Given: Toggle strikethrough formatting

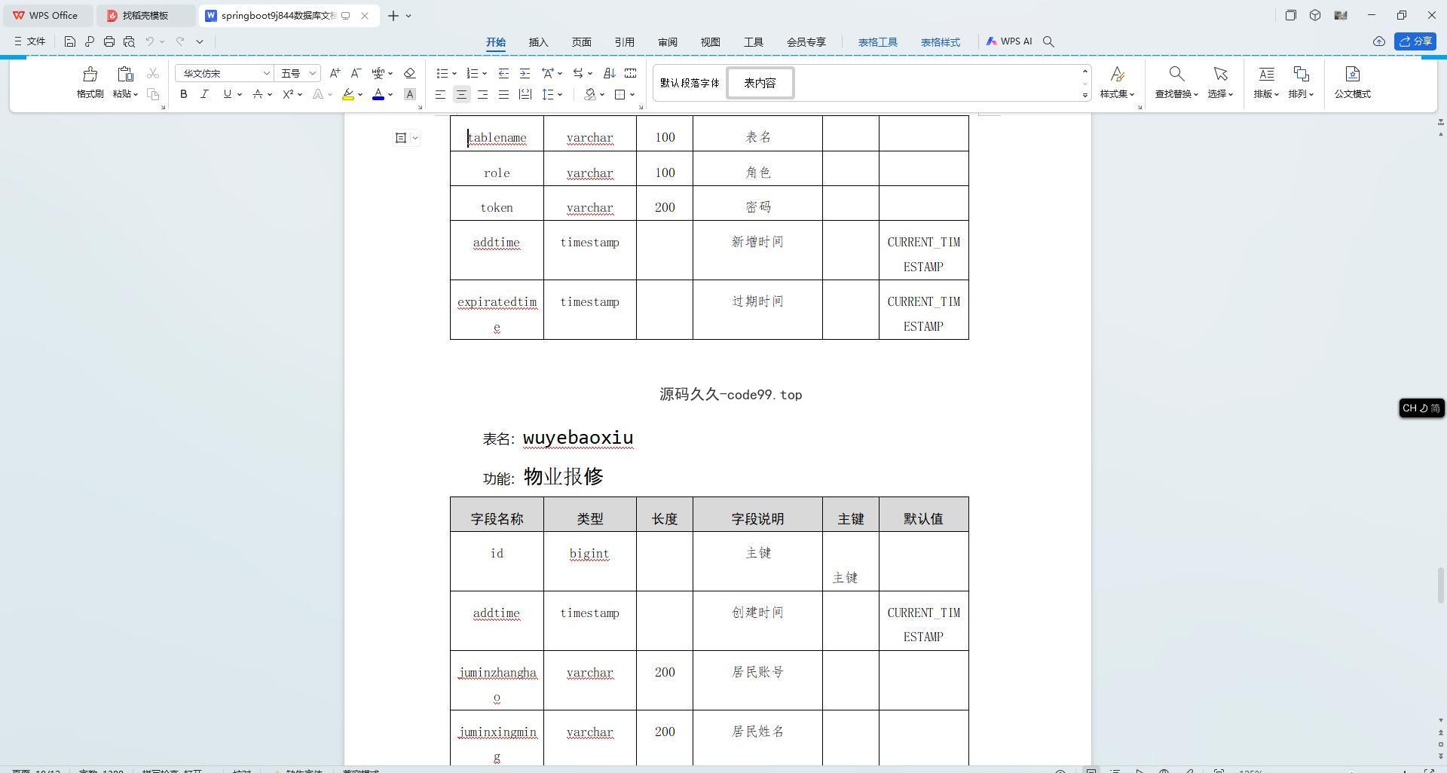Looking at the screenshot, I should (x=258, y=94).
